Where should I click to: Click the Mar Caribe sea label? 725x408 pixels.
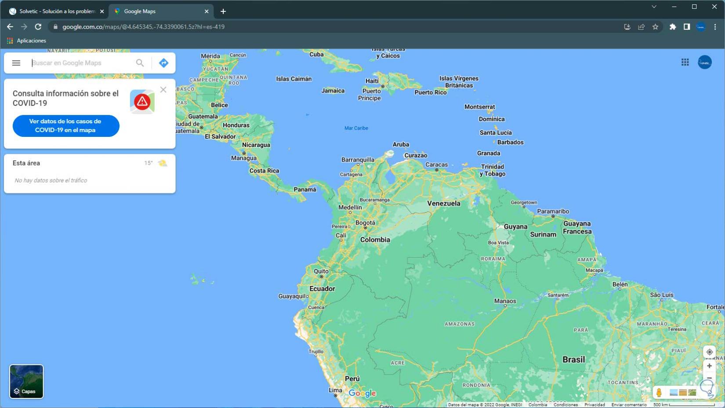356,128
